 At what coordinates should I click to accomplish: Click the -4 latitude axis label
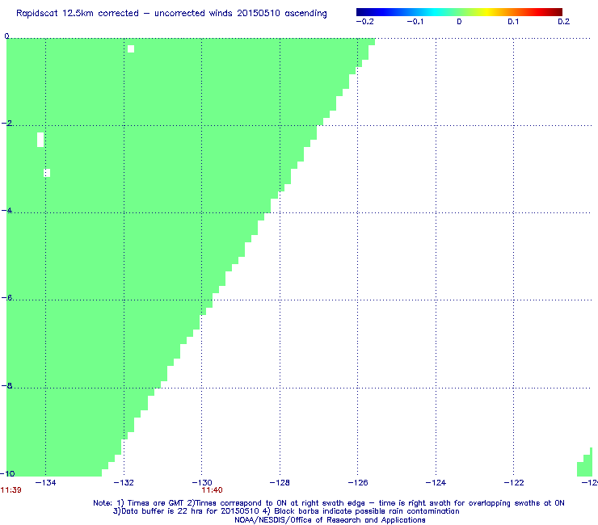point(6,211)
